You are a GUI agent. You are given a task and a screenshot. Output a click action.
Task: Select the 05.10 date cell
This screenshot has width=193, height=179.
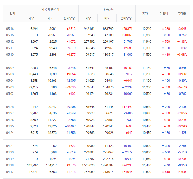tap(10, 54)
